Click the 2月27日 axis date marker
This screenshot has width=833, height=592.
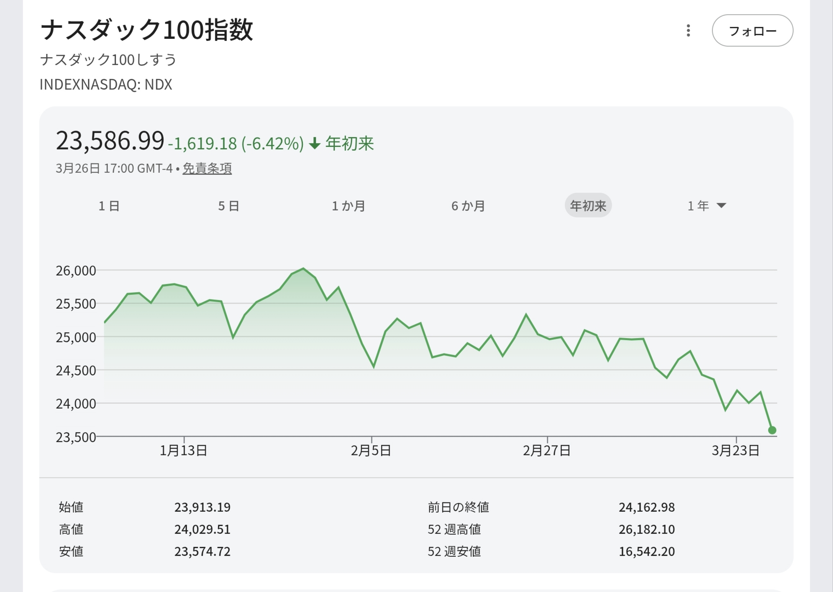(x=546, y=450)
